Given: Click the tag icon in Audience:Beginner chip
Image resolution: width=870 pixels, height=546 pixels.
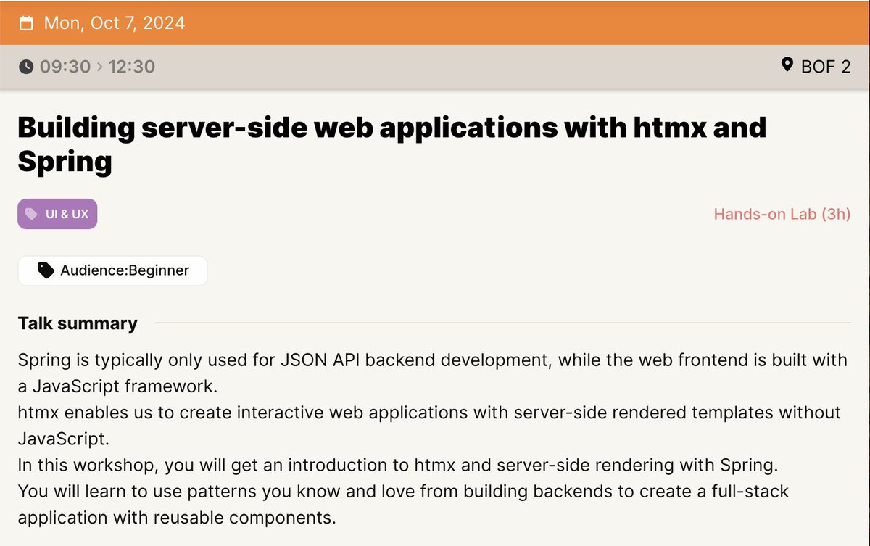Looking at the screenshot, I should pos(46,270).
